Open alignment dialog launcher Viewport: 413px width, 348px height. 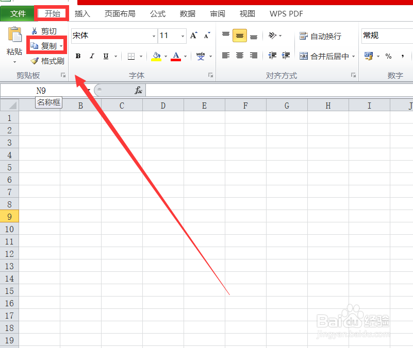pos(353,75)
